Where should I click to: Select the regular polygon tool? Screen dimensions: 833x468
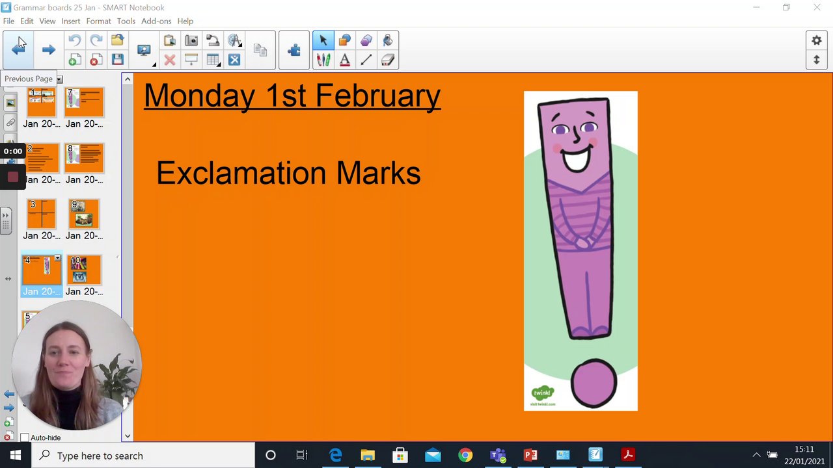coord(366,40)
